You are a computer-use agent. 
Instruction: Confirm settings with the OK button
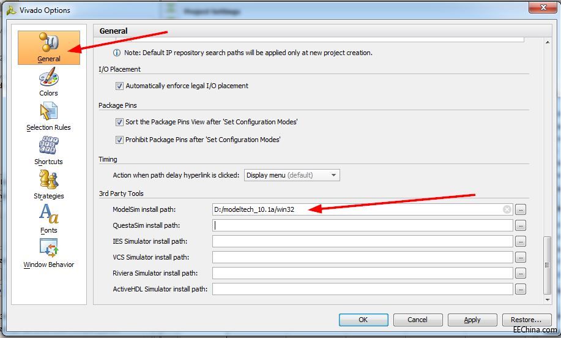(363, 320)
